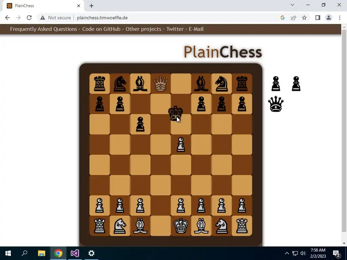Click the PlainChess browser tab
Image resolution: width=347 pixels, height=260 pixels.
[x=43, y=6]
